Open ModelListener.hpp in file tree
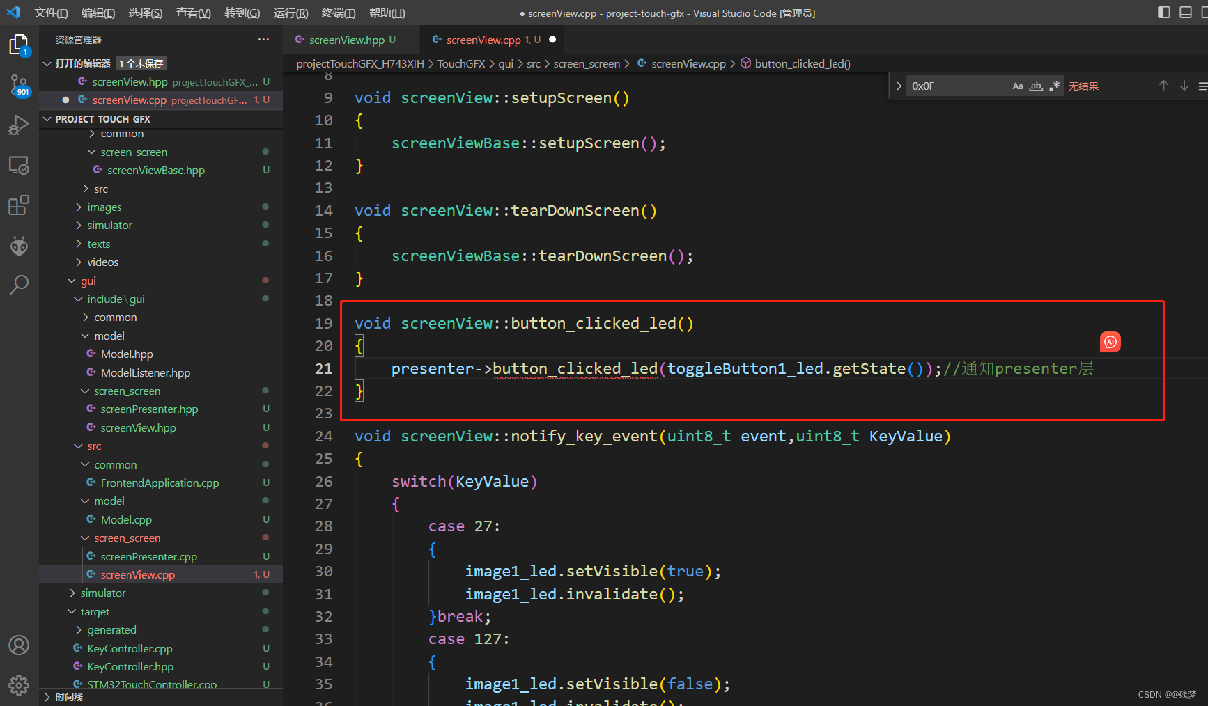Viewport: 1208px width, 706px height. click(146, 372)
